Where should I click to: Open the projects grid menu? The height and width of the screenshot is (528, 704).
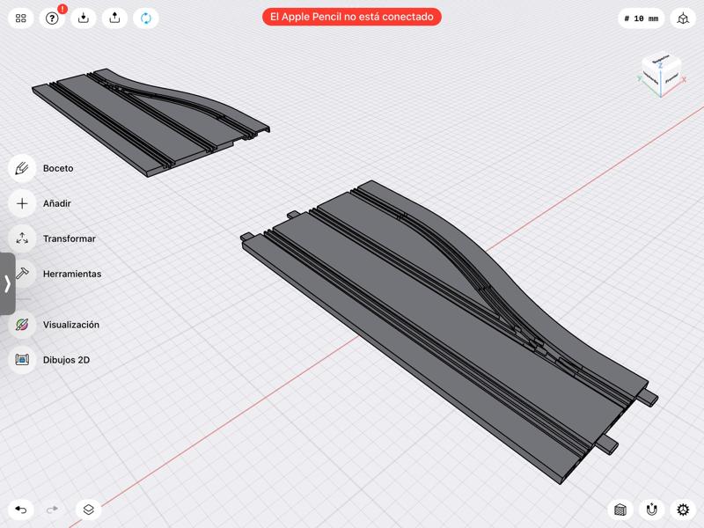(21, 16)
